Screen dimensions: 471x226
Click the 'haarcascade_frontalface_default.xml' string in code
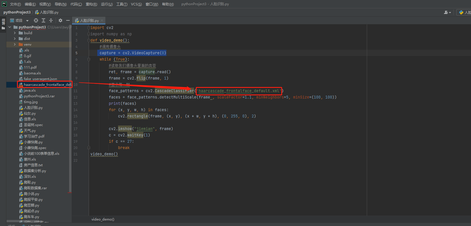tap(239, 91)
